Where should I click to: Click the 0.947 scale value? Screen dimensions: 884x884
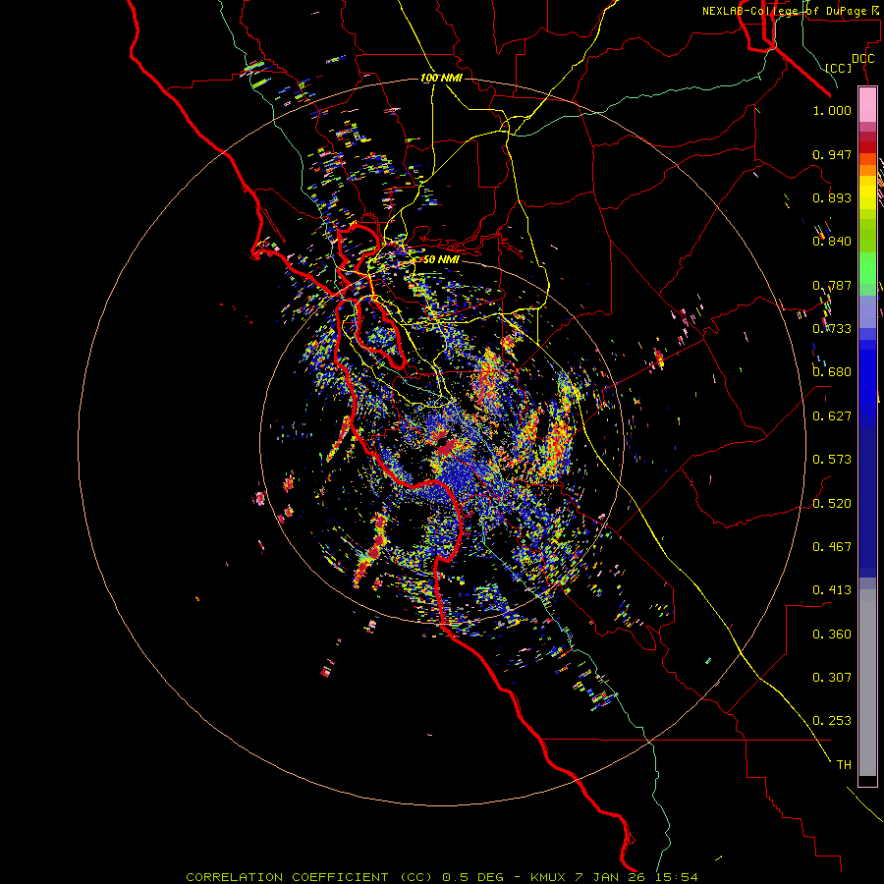832,154
